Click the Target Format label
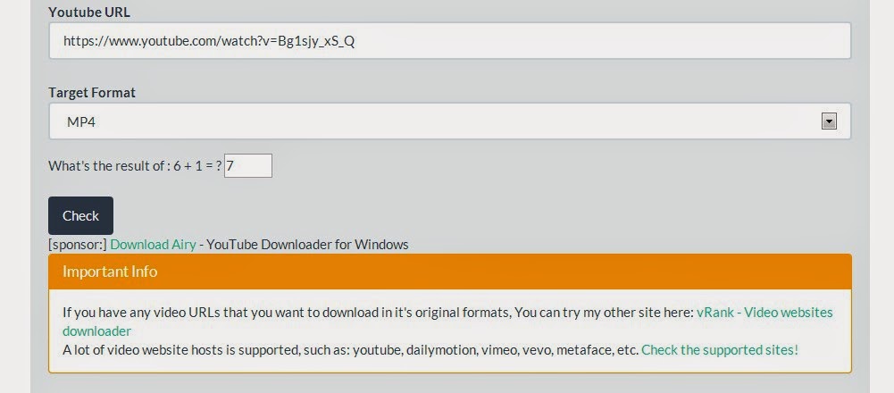The width and height of the screenshot is (894, 393). pos(92,93)
